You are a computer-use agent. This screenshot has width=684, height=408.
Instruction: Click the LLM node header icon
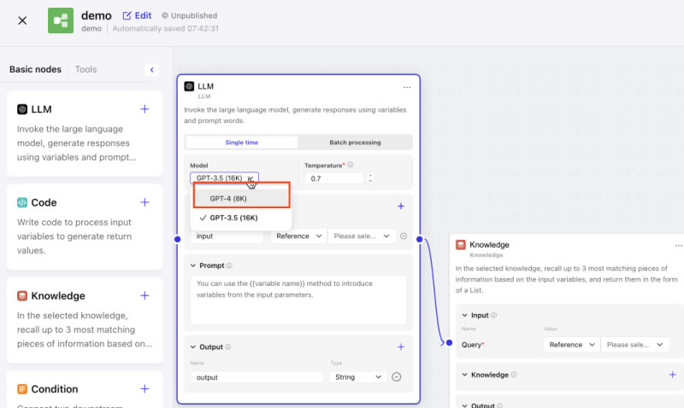(189, 86)
